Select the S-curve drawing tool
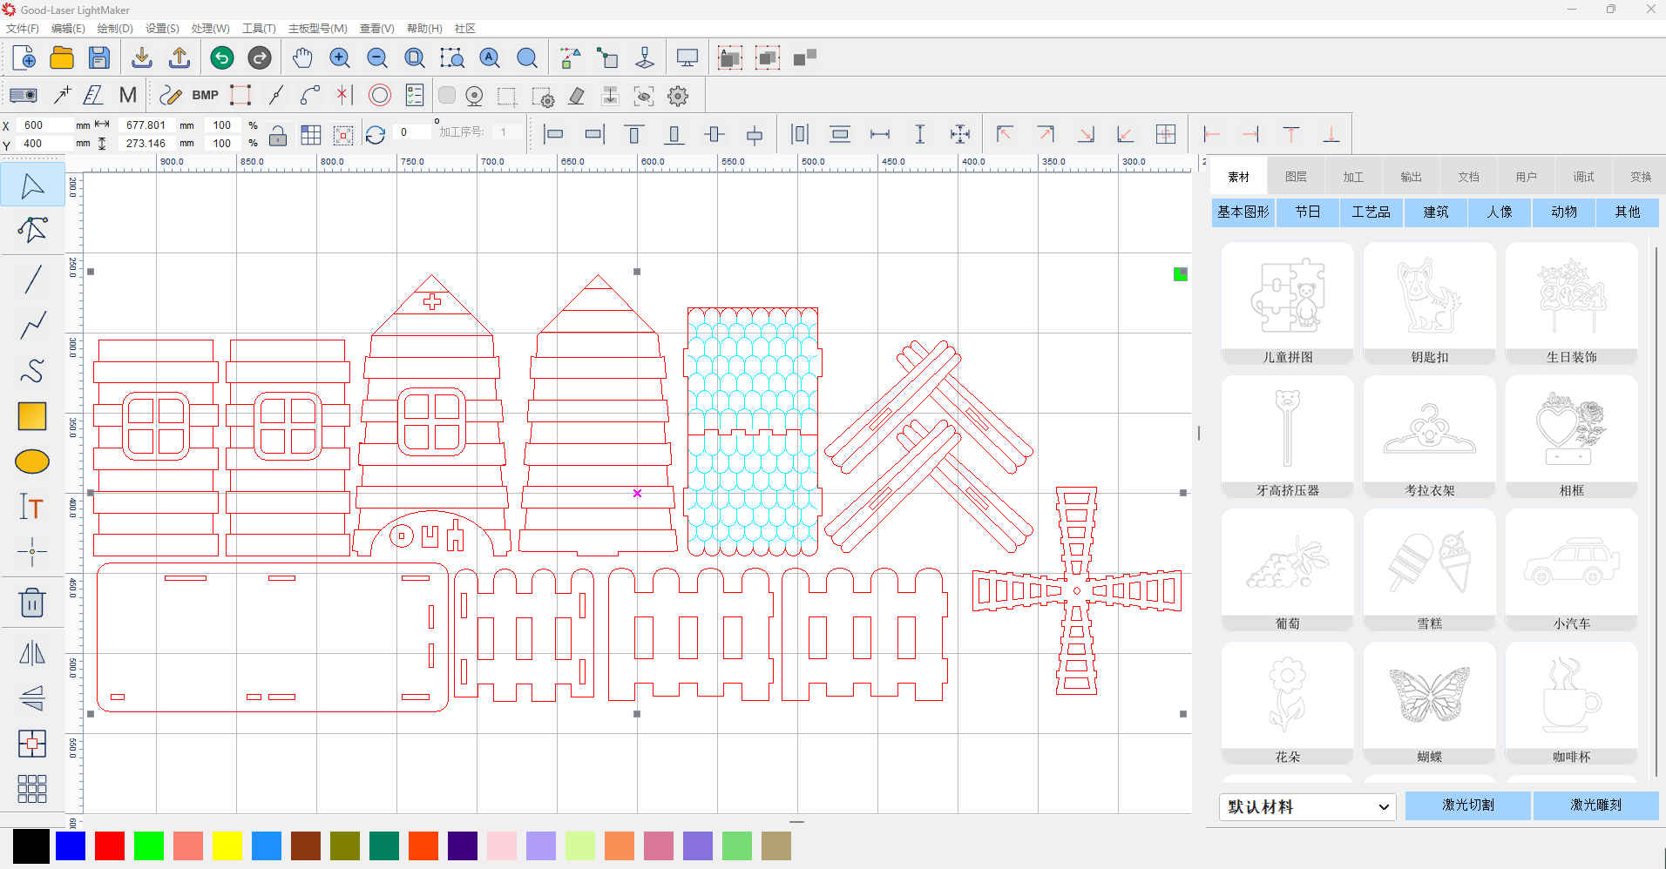1666x869 pixels. pyautogui.click(x=32, y=371)
